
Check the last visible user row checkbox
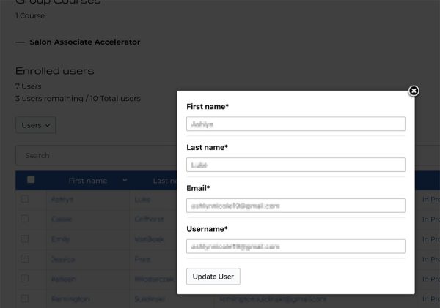(x=25, y=298)
